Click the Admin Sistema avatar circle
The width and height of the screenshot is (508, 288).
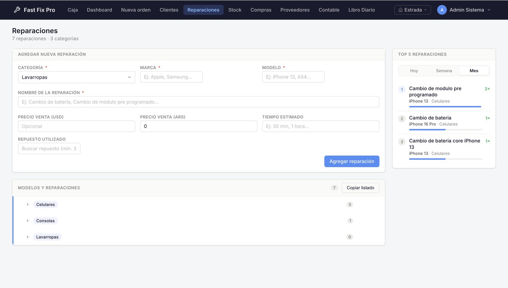pyautogui.click(x=442, y=10)
